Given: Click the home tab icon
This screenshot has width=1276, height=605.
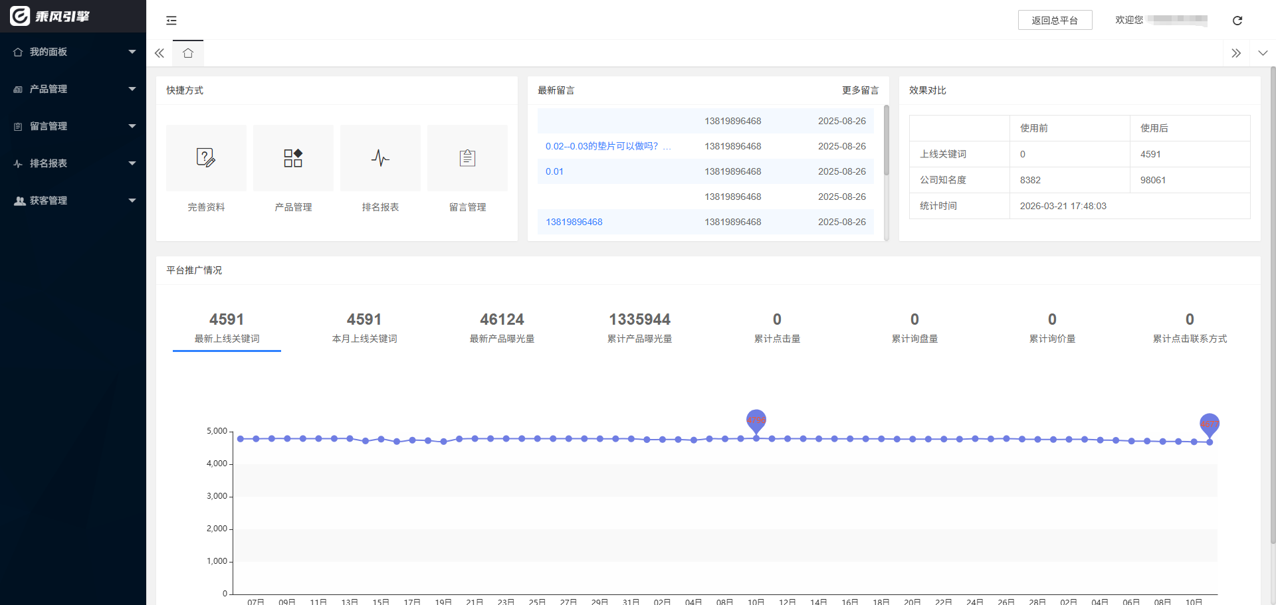Looking at the screenshot, I should [x=188, y=53].
